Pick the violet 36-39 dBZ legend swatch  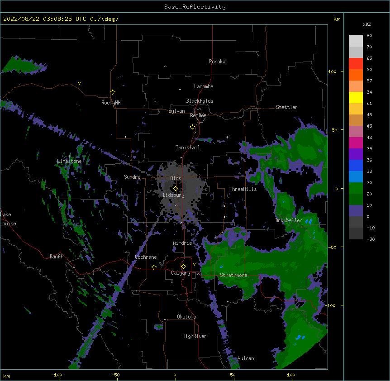356,154
